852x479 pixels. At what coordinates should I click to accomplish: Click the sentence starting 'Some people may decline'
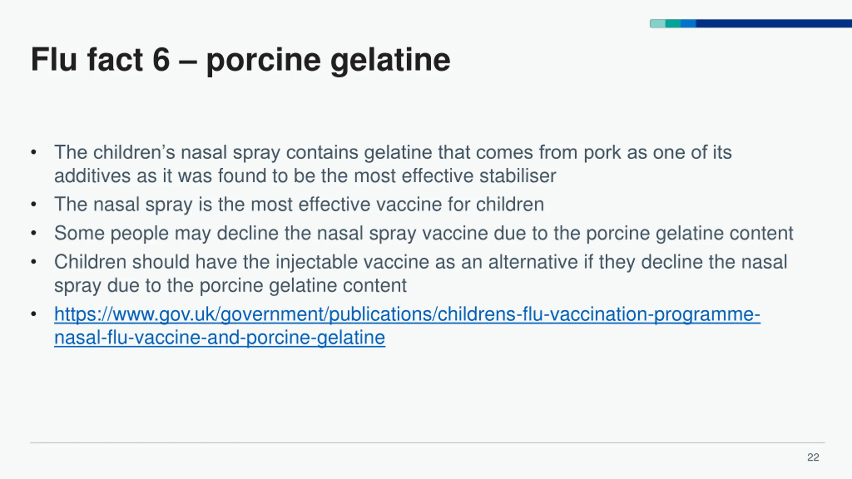point(423,233)
